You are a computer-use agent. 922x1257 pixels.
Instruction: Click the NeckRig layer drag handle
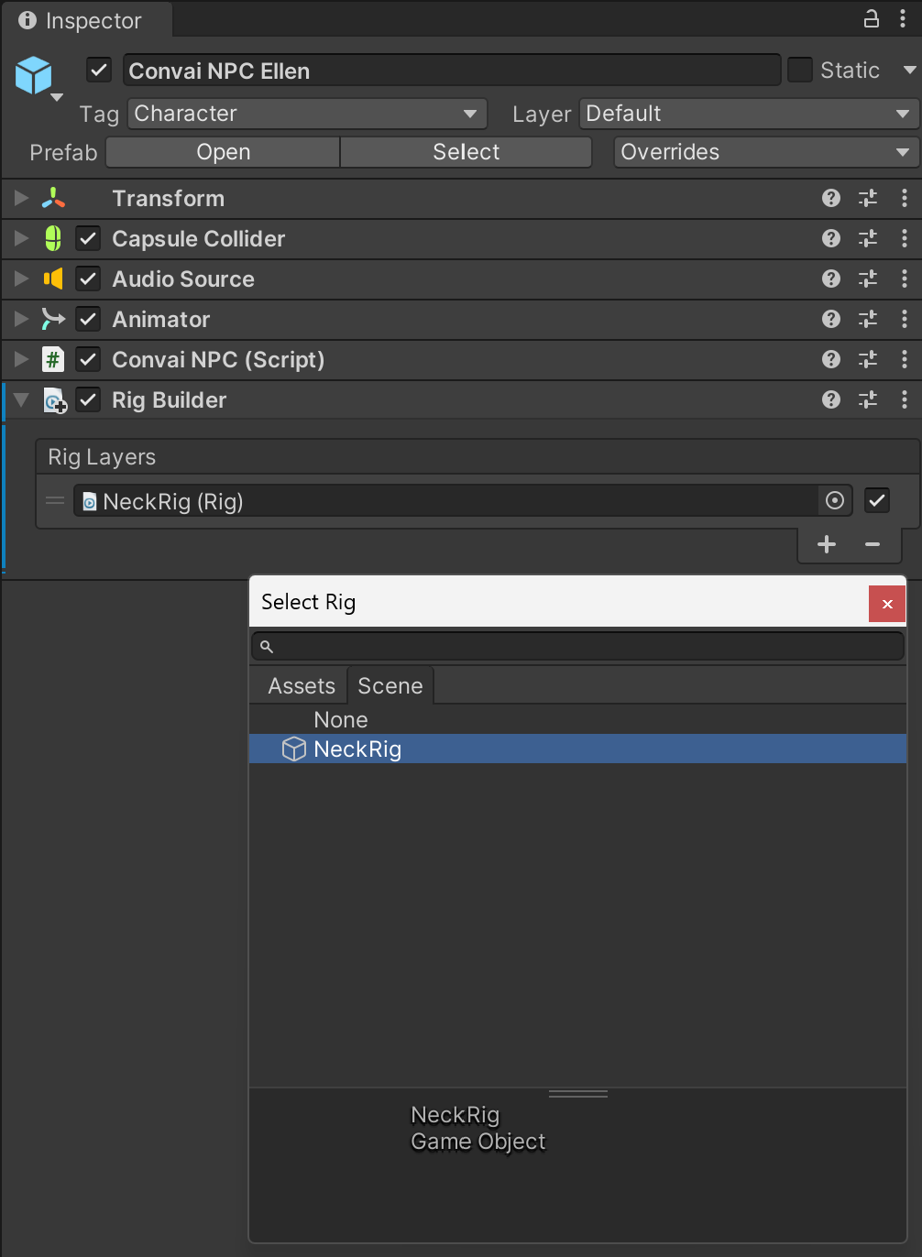click(x=55, y=500)
